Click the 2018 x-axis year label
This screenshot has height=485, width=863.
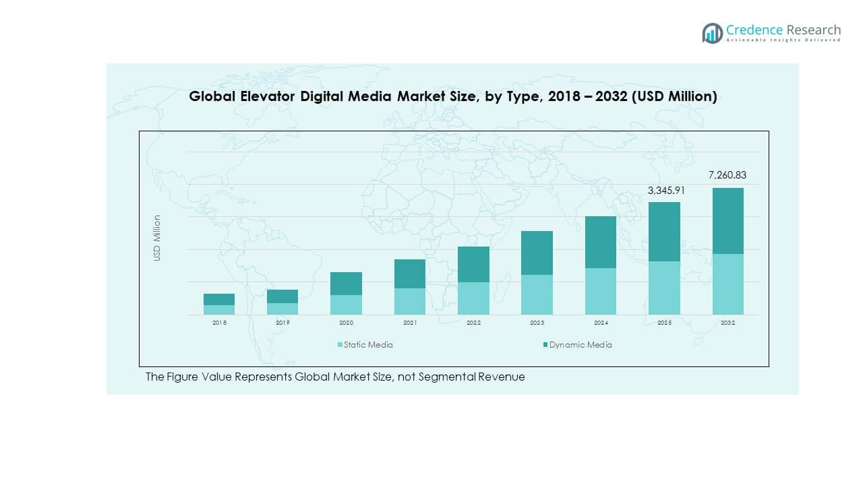click(219, 323)
